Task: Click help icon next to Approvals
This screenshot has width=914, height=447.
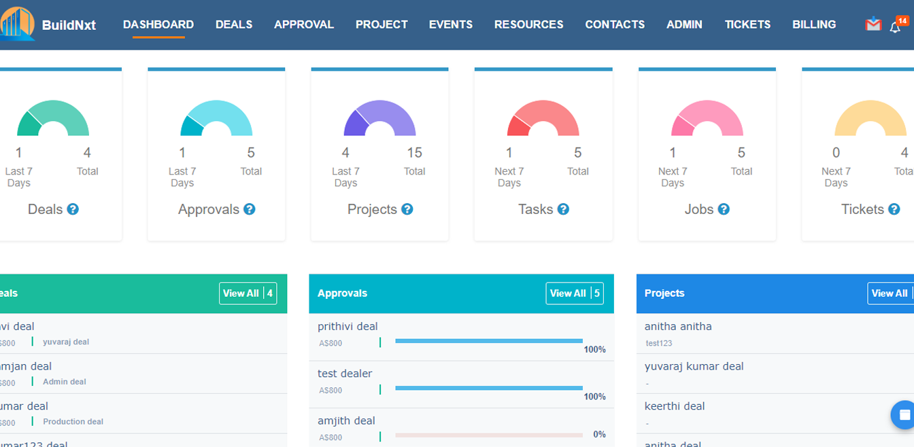Action: click(x=250, y=209)
